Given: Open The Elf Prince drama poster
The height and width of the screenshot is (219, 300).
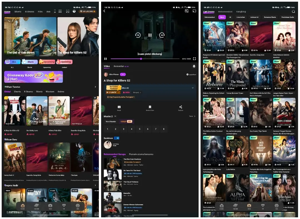Looking at the screenshot, I should [x=214, y=37].
